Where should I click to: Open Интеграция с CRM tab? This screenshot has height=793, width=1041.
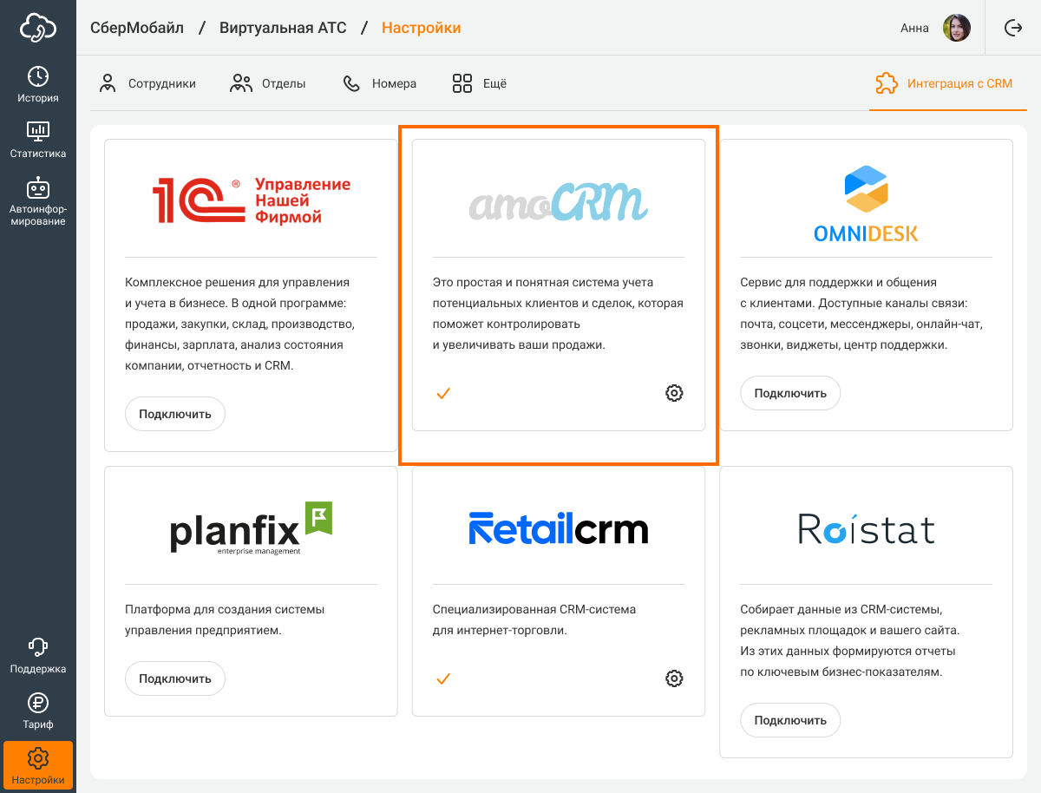coord(944,84)
